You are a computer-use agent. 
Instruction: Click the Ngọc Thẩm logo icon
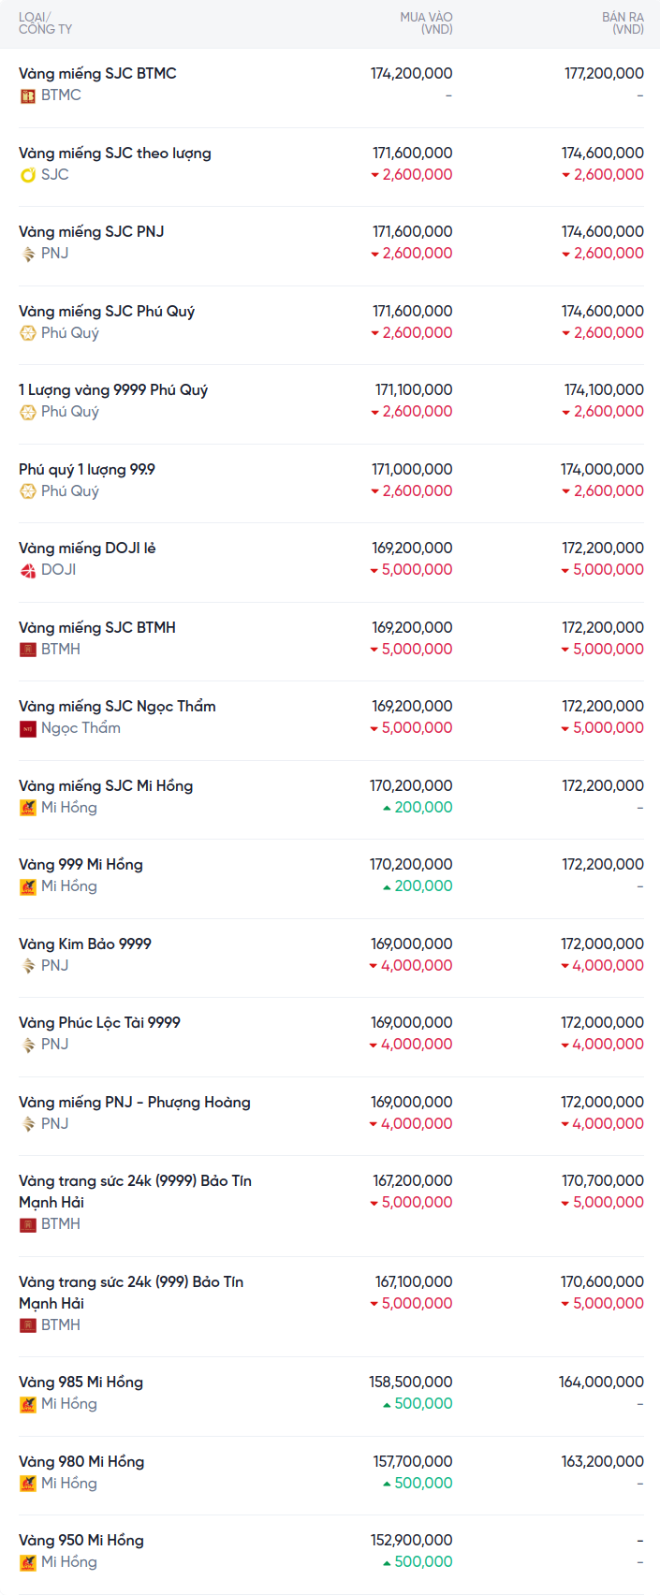point(28,728)
